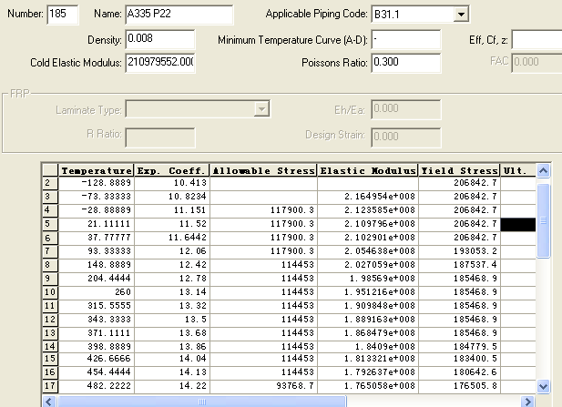Screen dimensions: 562x407
Task: Click yield stress cell 184779.5
Action: tap(459, 347)
